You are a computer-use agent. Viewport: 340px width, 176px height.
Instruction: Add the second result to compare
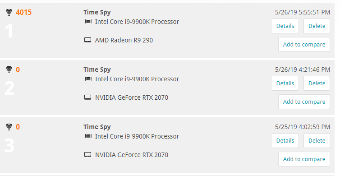pos(304,102)
